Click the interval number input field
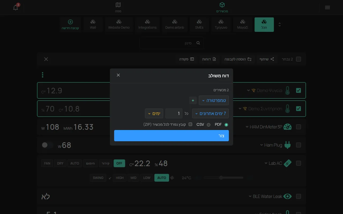The image size is (343, 214). coord(174,113)
